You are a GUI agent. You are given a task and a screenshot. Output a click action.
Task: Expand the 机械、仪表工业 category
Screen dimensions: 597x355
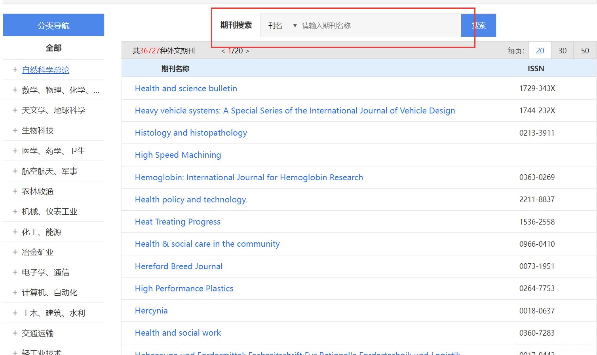(x=15, y=211)
